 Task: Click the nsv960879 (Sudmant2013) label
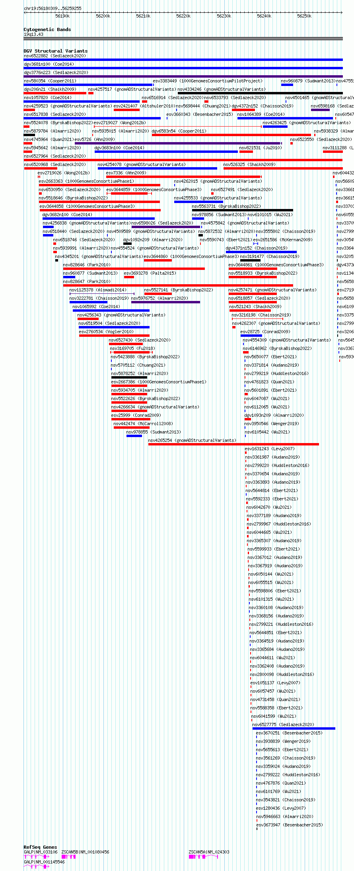coord(308,81)
